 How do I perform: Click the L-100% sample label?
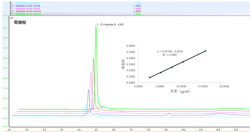click(x=137, y=6)
